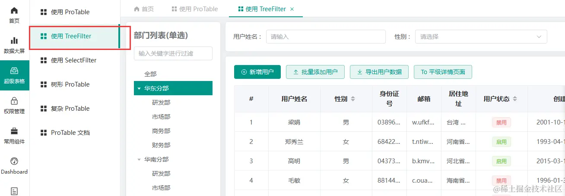Switch to the 使用 ProTable tab
Image resolution: width=565 pixels, height=196 pixels.
click(195, 9)
